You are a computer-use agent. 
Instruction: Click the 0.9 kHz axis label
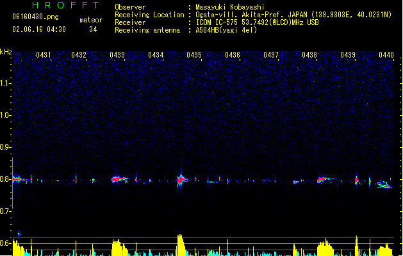pyautogui.click(x=5, y=147)
